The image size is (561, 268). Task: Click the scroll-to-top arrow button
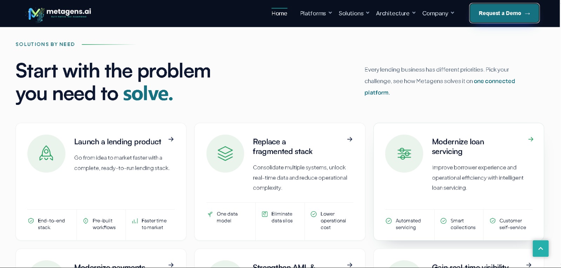click(x=541, y=248)
